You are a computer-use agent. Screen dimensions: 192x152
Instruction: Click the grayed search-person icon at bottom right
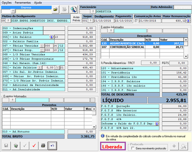(183, 146)
